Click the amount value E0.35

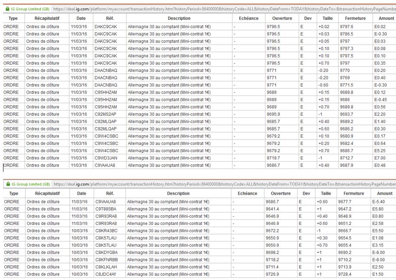[x=380, y=63]
